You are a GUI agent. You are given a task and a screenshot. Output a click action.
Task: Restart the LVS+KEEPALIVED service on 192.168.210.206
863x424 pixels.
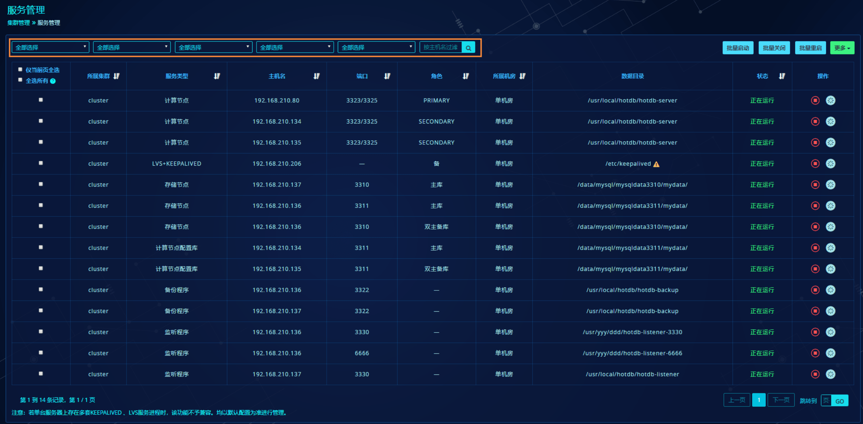pos(830,164)
